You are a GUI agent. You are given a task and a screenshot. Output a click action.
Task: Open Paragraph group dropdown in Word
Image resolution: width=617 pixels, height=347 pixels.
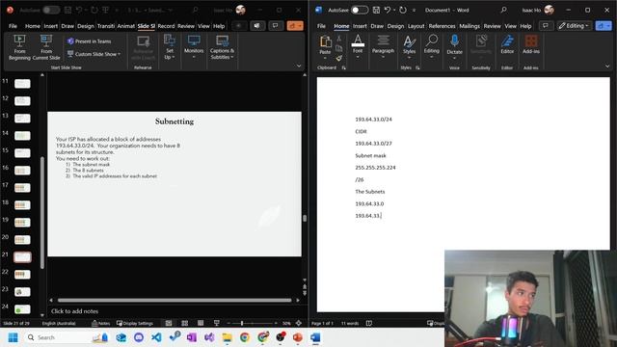[383, 47]
